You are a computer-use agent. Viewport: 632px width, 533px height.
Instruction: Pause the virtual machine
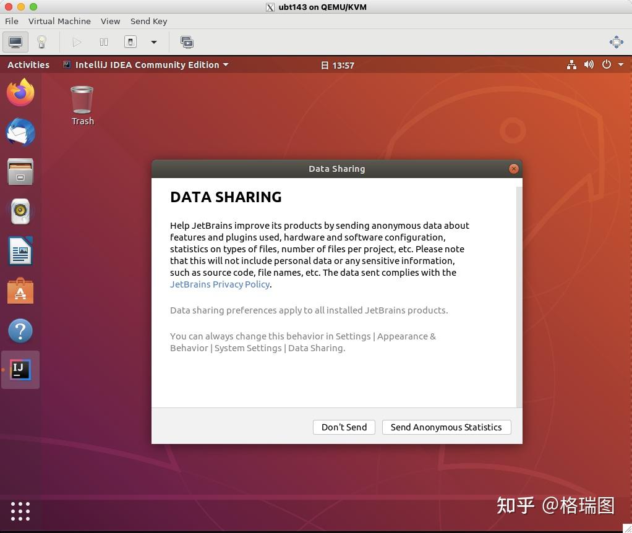point(104,42)
